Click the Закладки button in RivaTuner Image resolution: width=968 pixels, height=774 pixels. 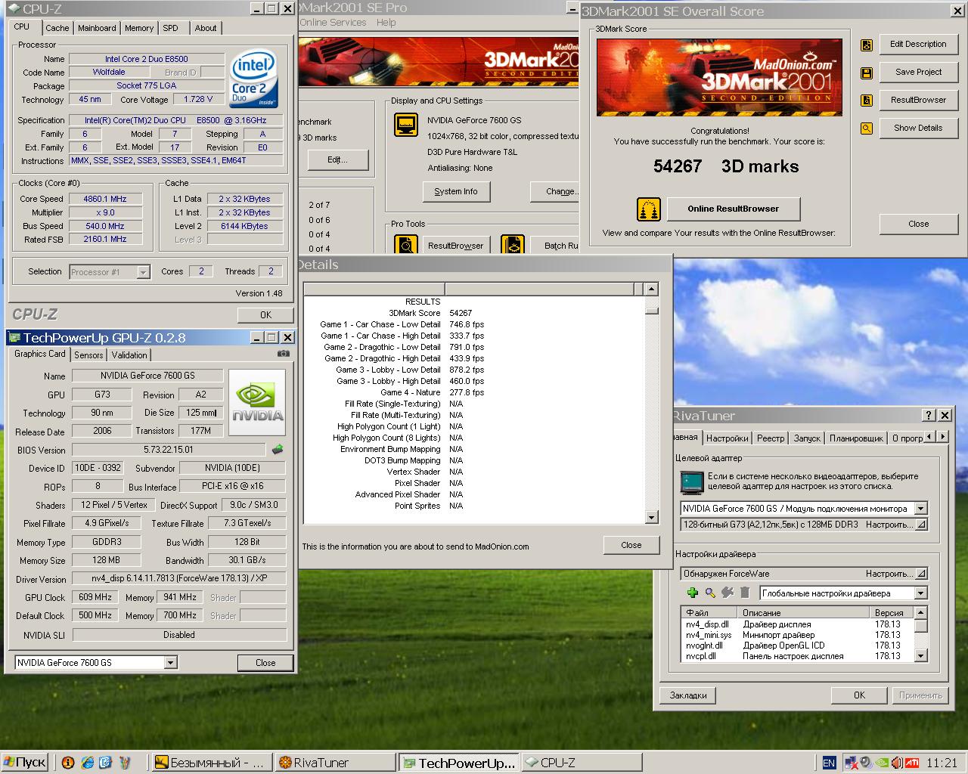tap(688, 695)
